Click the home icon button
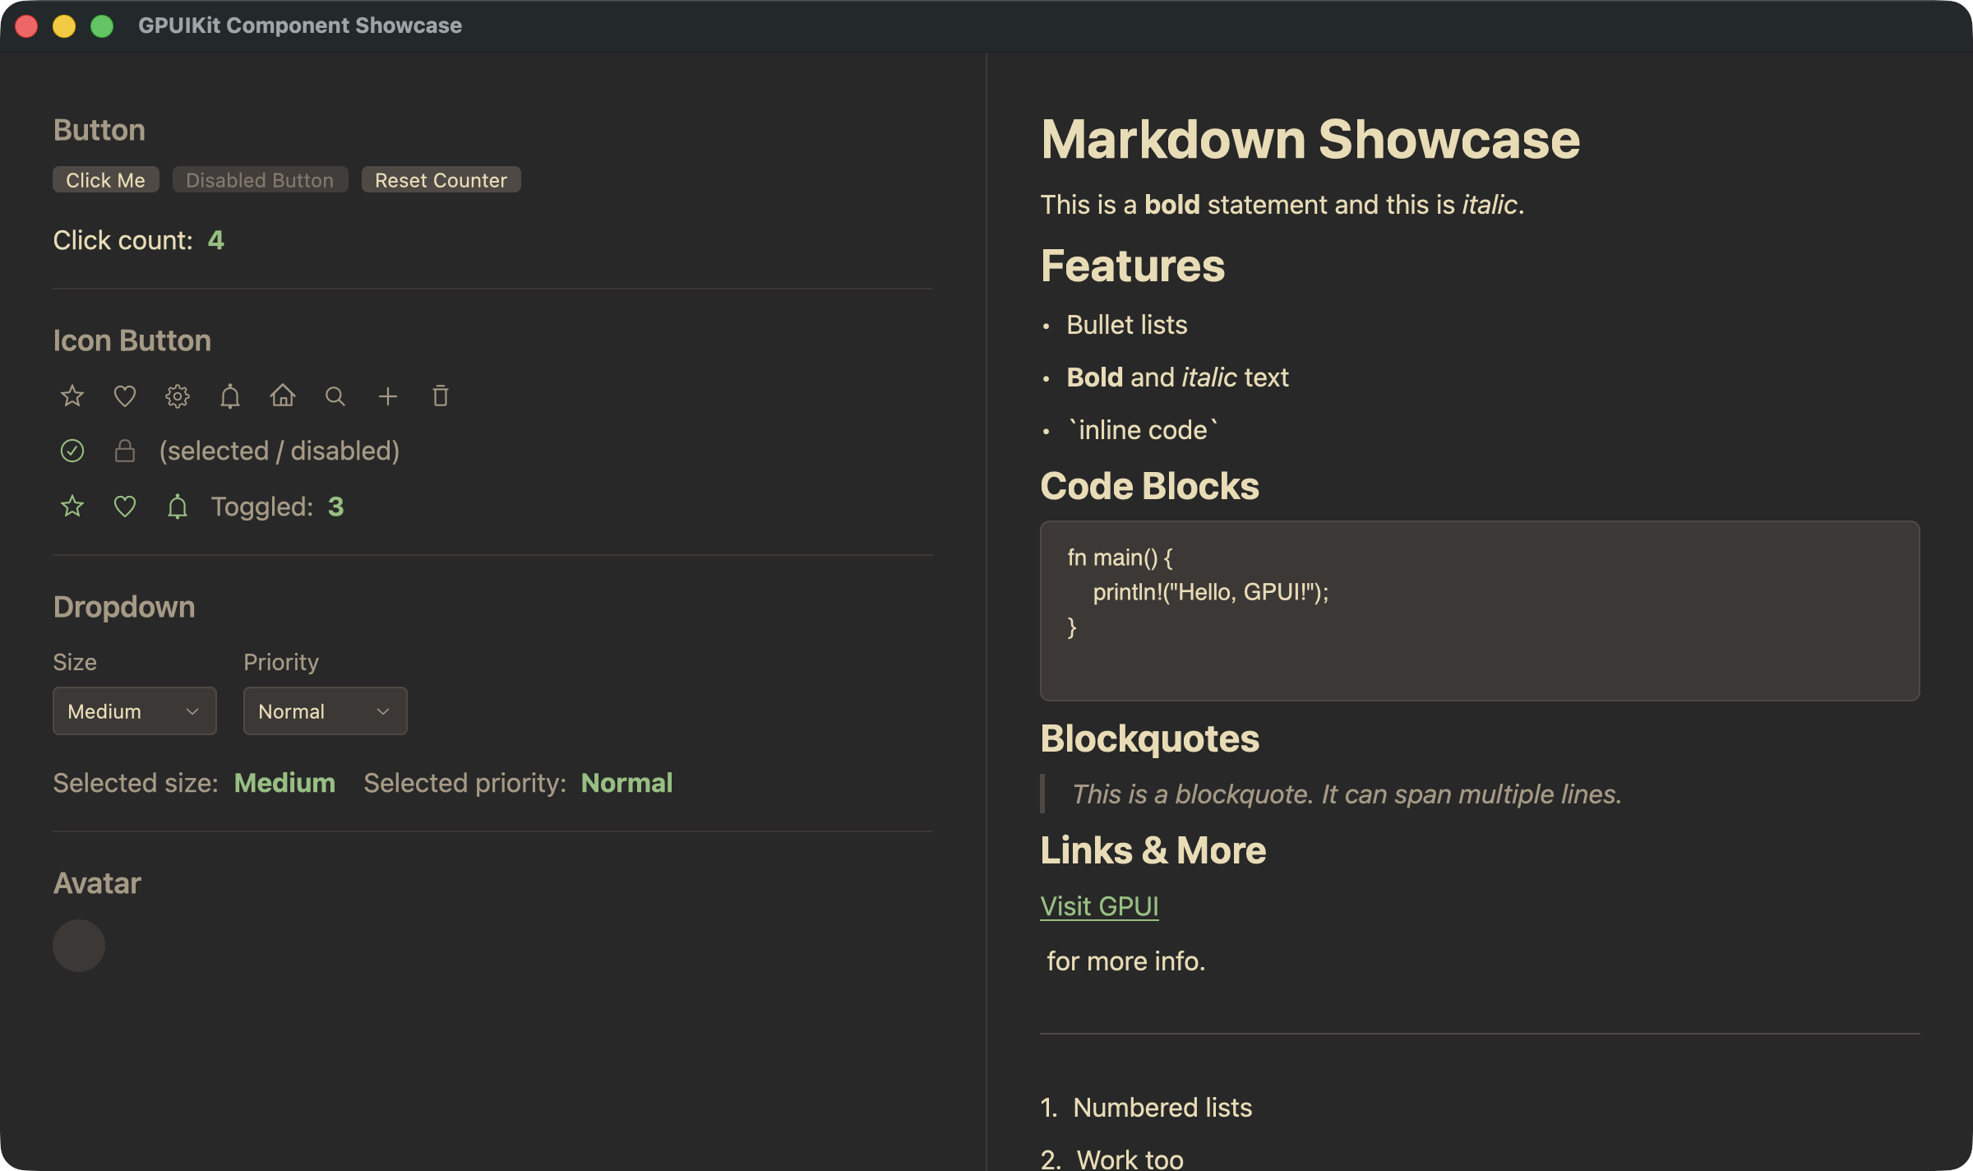 (x=283, y=396)
